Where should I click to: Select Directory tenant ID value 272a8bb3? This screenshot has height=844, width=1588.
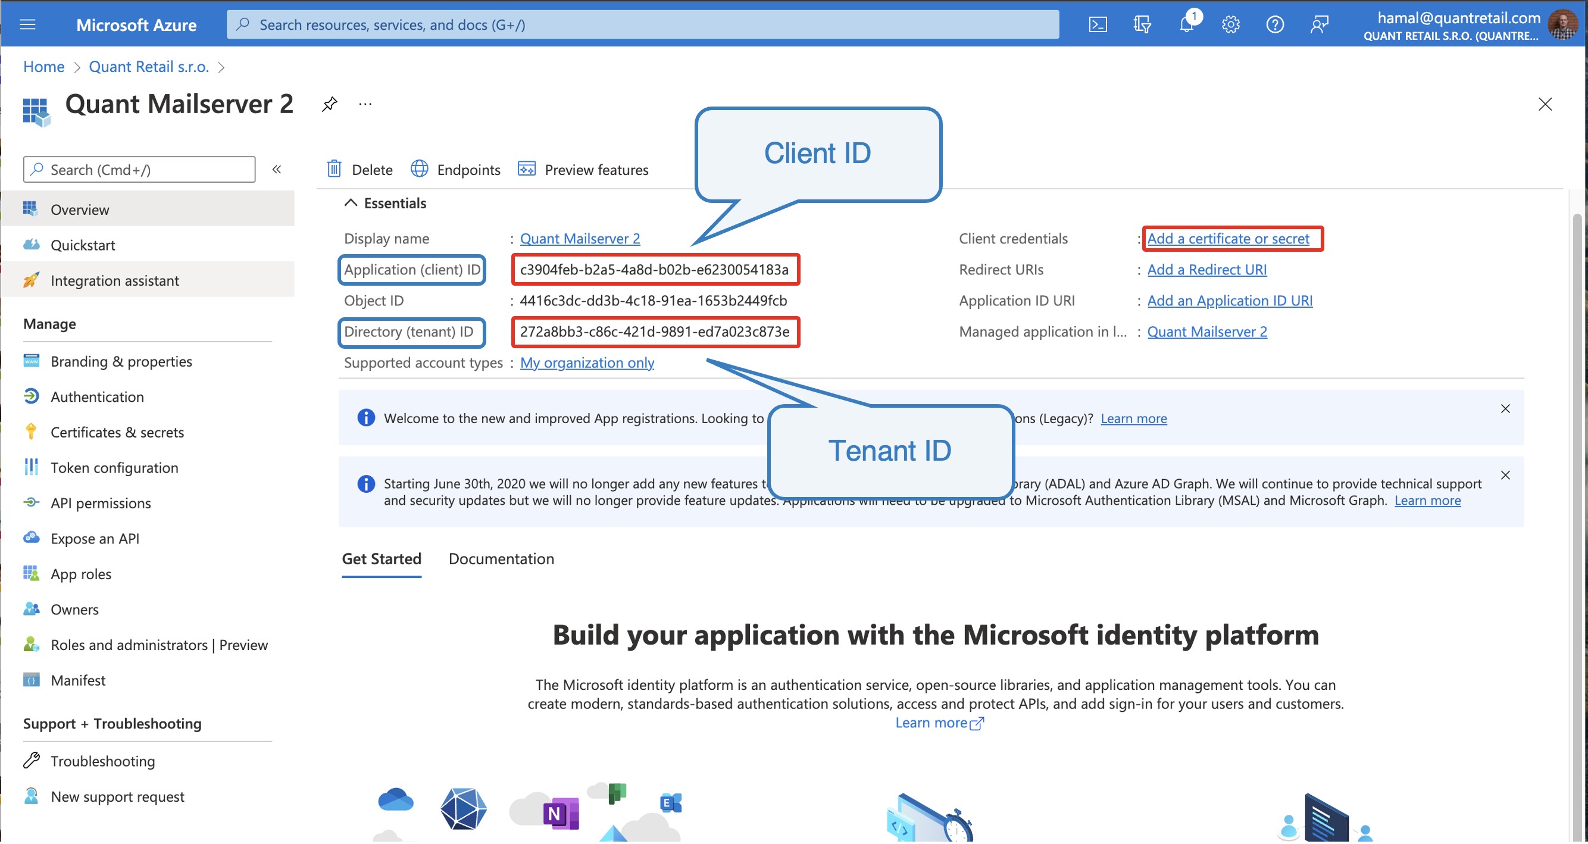pos(655,332)
